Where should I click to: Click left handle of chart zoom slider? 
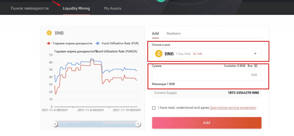pyautogui.click(x=55, y=124)
